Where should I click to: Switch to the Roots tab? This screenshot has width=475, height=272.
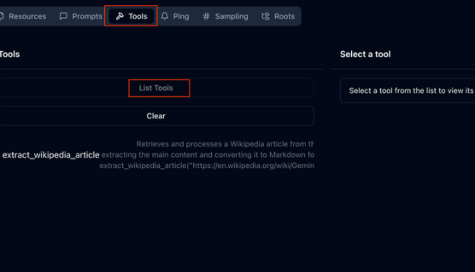point(284,16)
